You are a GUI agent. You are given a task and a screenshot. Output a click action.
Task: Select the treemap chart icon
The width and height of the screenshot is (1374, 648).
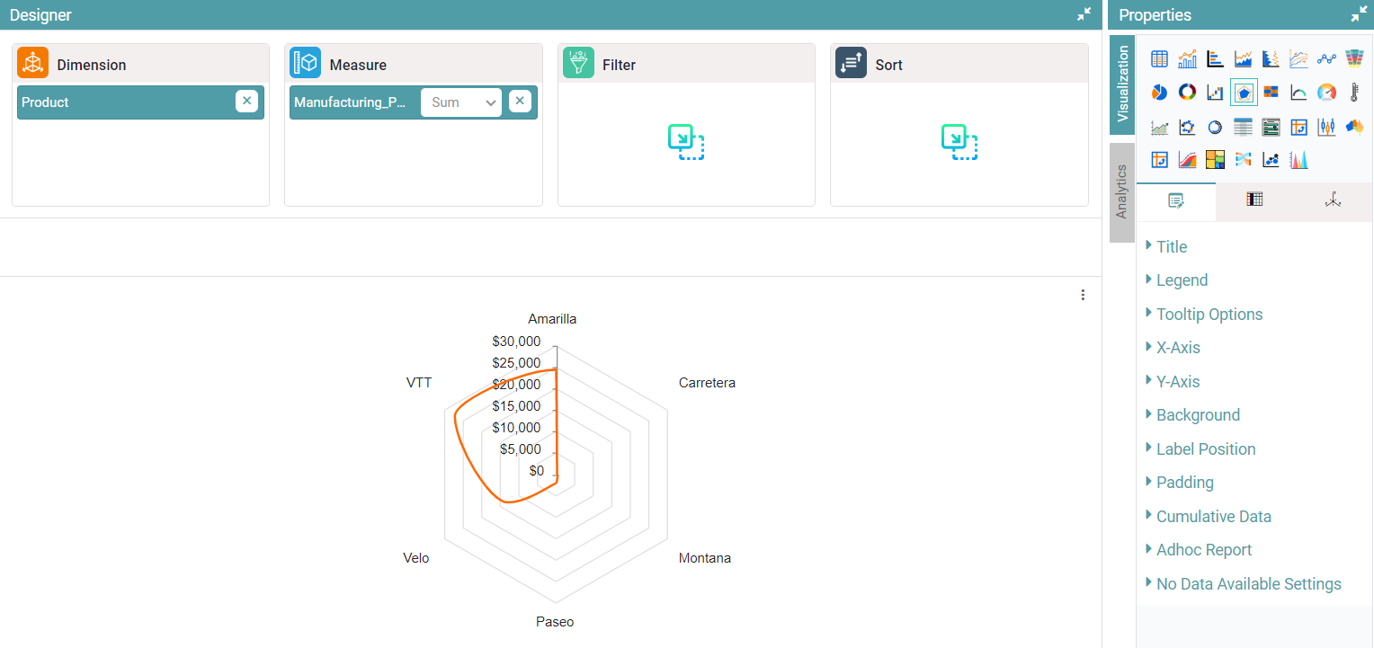(1215, 160)
